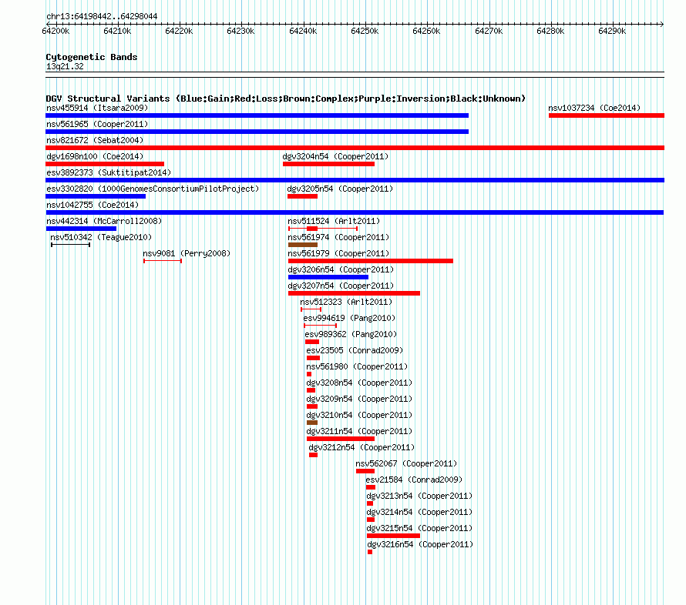The height and width of the screenshot is (605, 686).
Task: Select the nsv561965 (Cooper2011) blue gain bar
Action: [x=257, y=132]
